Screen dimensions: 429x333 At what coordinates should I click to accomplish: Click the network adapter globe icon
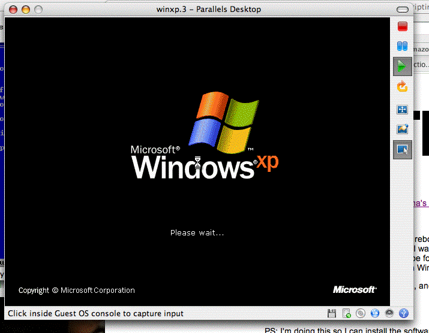(x=375, y=313)
